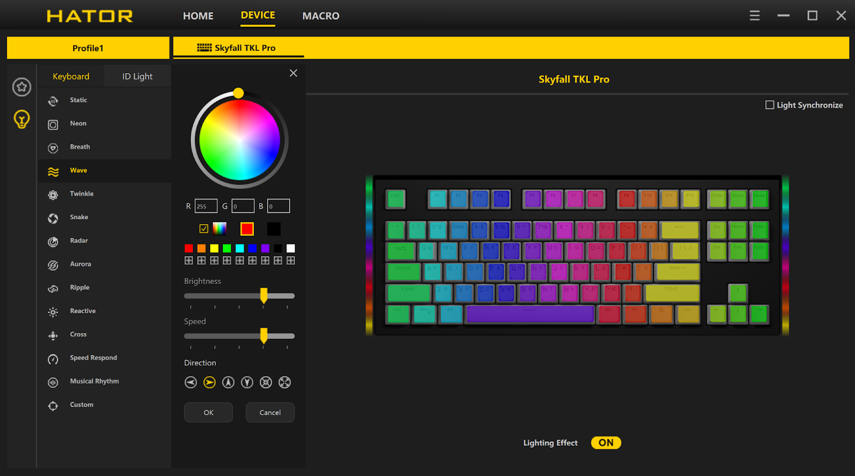Select the large black color swatch
The width and height of the screenshot is (855, 476).
click(x=274, y=229)
